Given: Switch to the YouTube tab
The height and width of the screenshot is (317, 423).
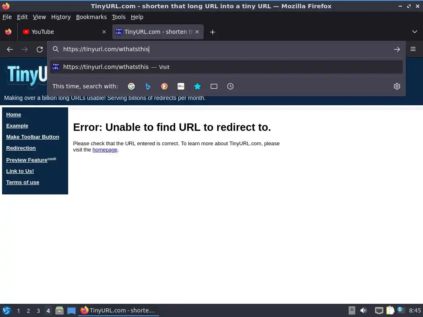Looking at the screenshot, I should coord(65,32).
